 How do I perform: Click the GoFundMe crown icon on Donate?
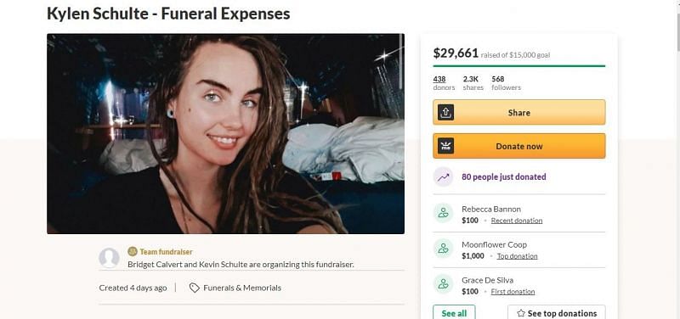[x=445, y=146]
